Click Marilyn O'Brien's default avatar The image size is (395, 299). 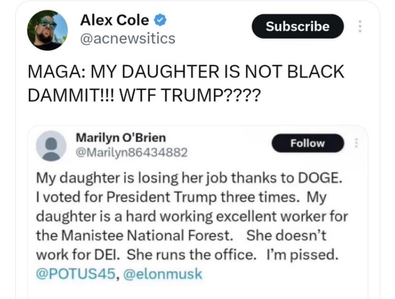click(51, 145)
